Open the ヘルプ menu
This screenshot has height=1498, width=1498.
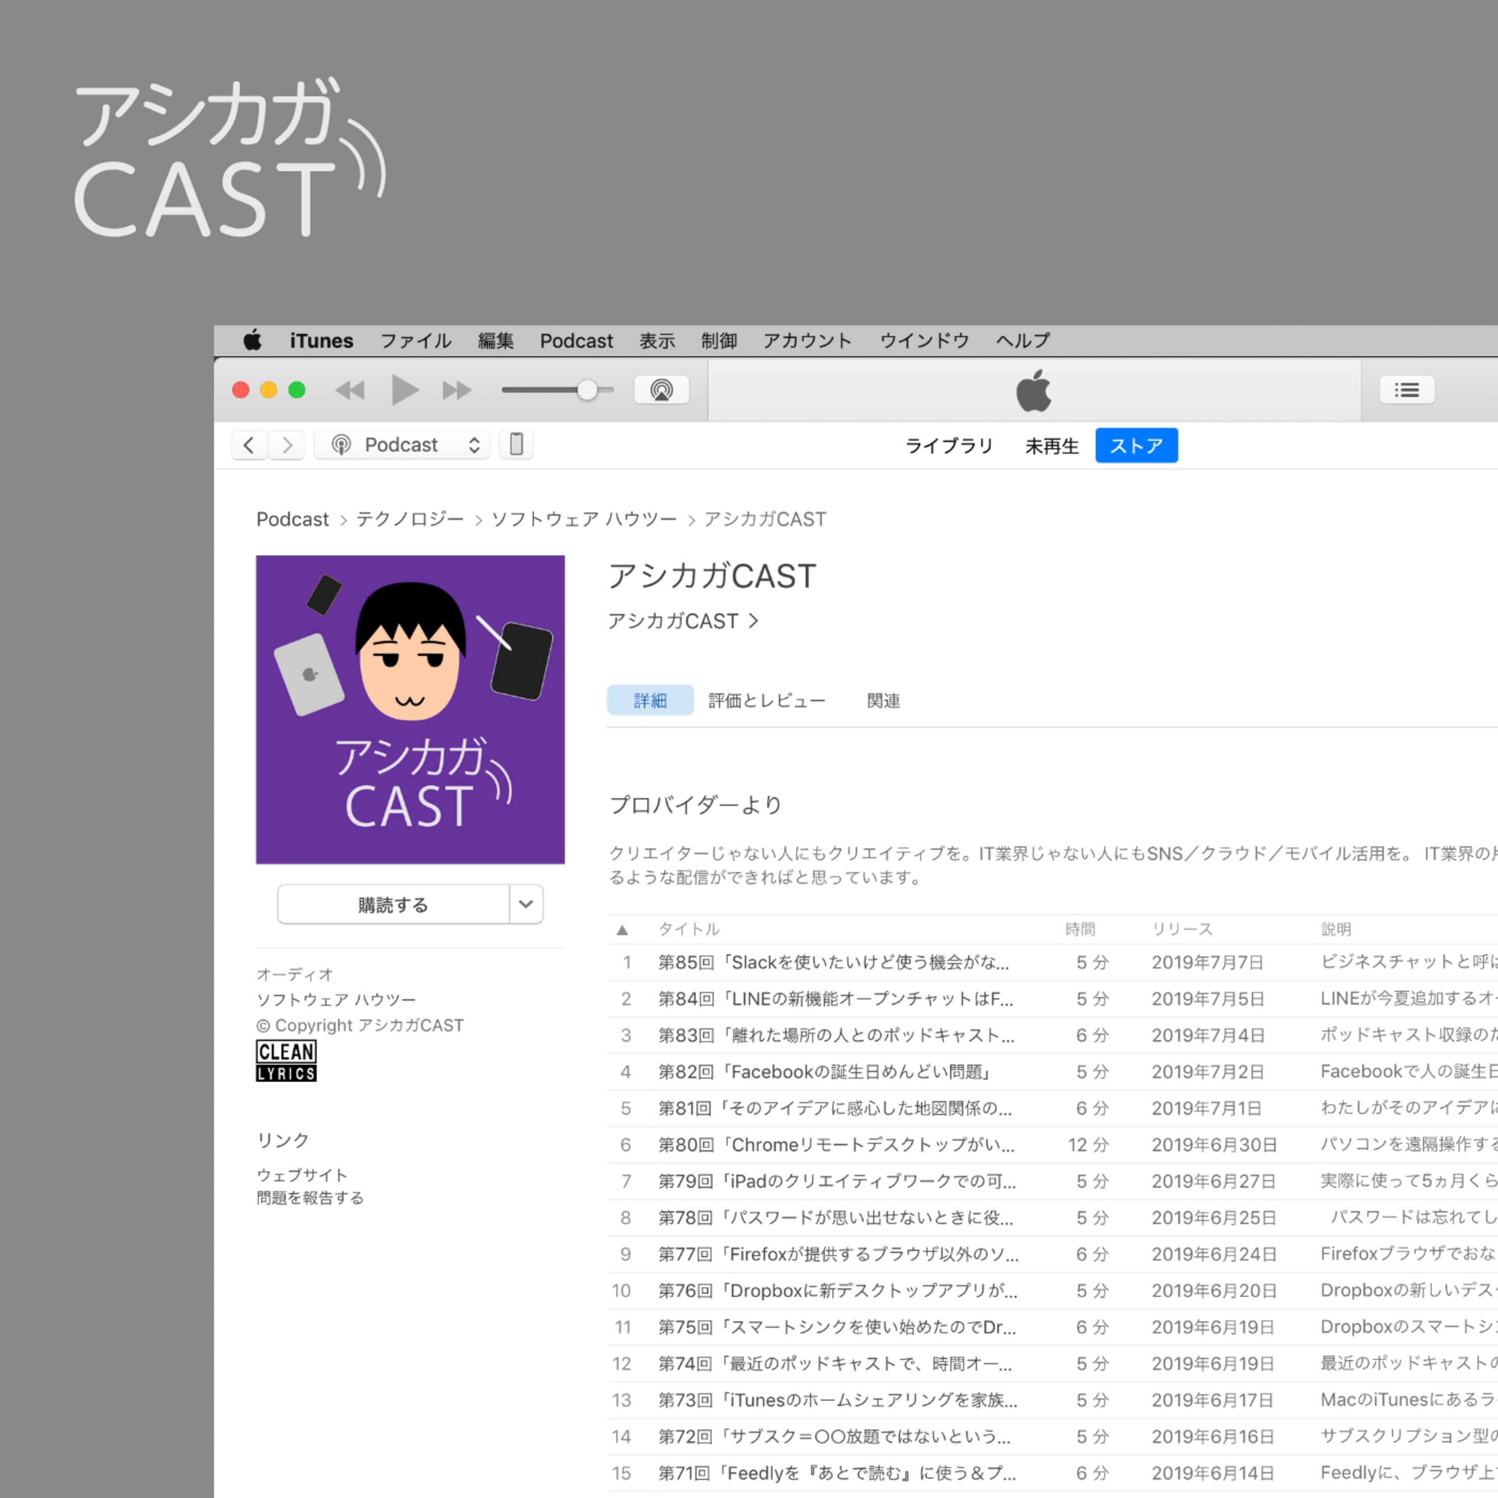click(1023, 341)
